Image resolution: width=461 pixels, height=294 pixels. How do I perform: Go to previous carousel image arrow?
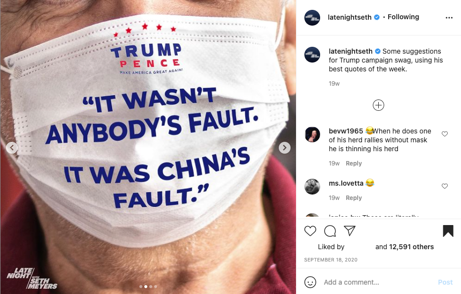point(12,148)
